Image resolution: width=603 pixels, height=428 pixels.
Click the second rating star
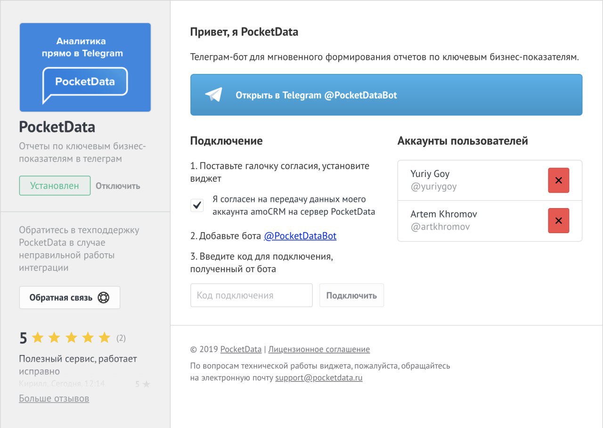[54, 338]
